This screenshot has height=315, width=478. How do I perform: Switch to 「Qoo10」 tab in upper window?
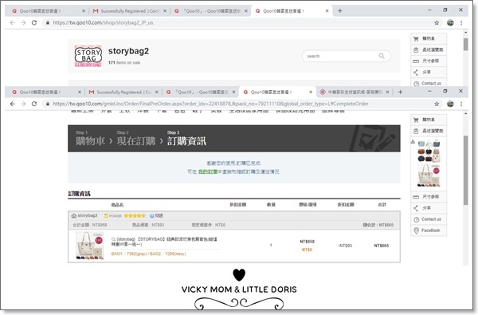point(210,11)
